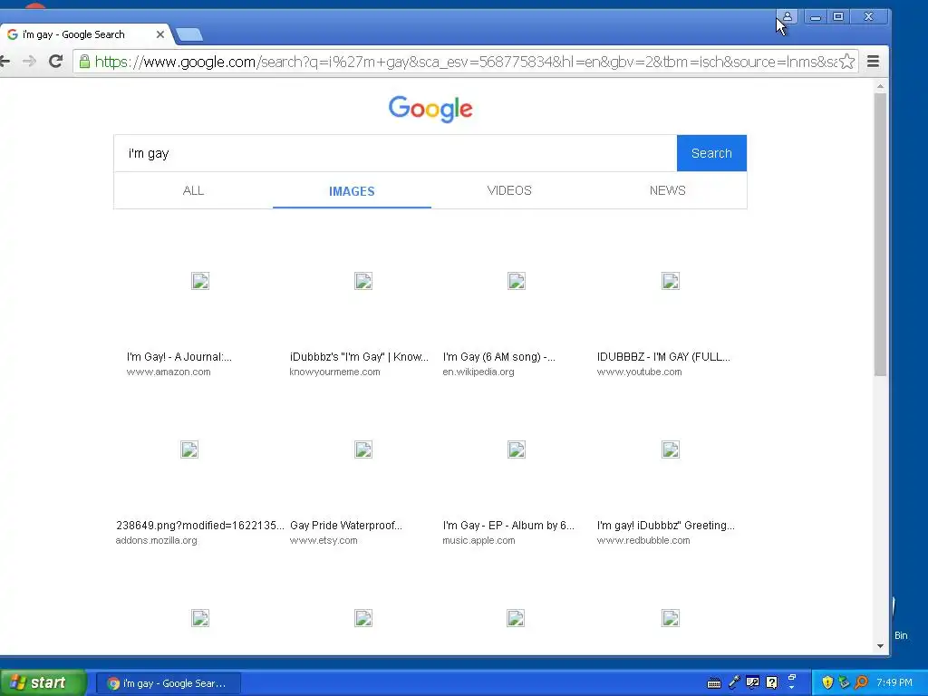Screen dimensions: 928x696
Task: Click the music.apple.com source text
Action: [478, 540]
